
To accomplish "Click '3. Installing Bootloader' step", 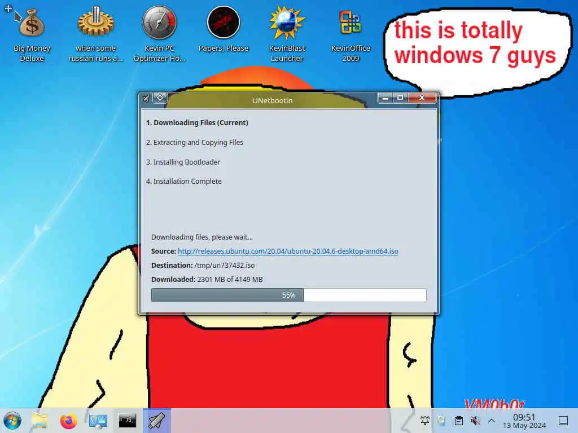I will click(x=183, y=162).
